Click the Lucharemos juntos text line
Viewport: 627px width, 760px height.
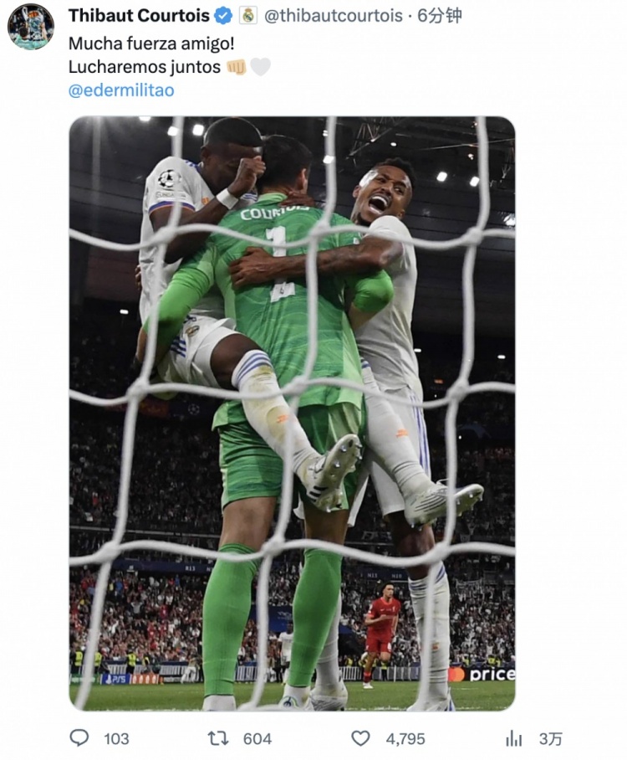pyautogui.click(x=145, y=67)
